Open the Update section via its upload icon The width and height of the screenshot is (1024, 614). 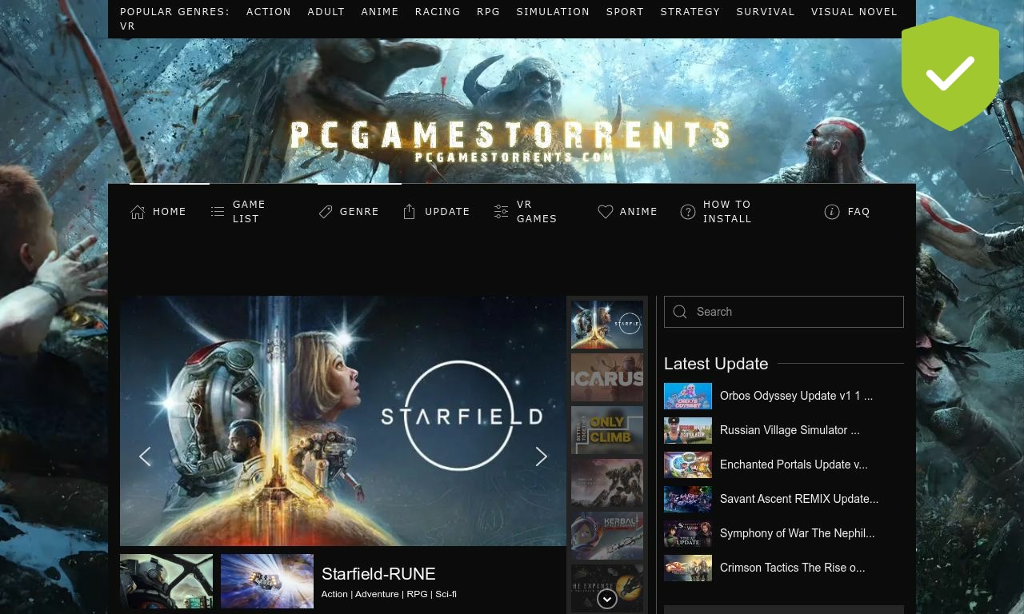[x=409, y=211]
